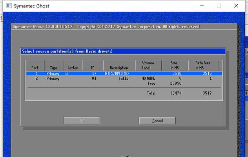Click ID value 01 in second row
The image size is (248, 157).
[x=94, y=78]
